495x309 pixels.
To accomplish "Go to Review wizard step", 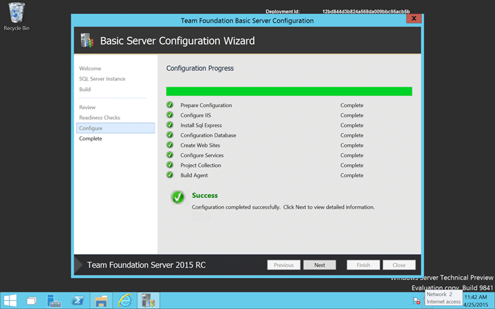I will coord(87,107).
